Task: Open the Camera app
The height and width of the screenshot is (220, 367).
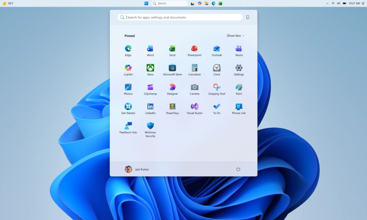Action: coord(195,89)
